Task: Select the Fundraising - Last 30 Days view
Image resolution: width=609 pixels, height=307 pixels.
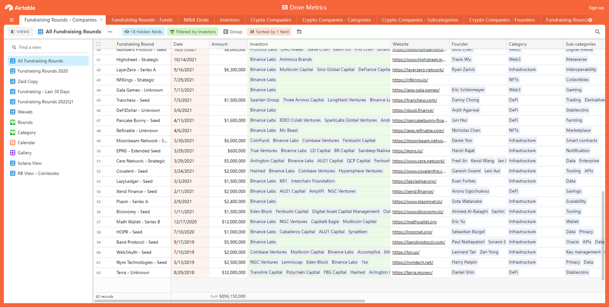Action: click(x=44, y=92)
